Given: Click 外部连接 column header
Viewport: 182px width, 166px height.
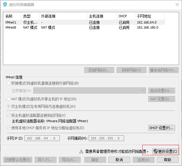Looking at the screenshot, I should (x=63, y=16).
